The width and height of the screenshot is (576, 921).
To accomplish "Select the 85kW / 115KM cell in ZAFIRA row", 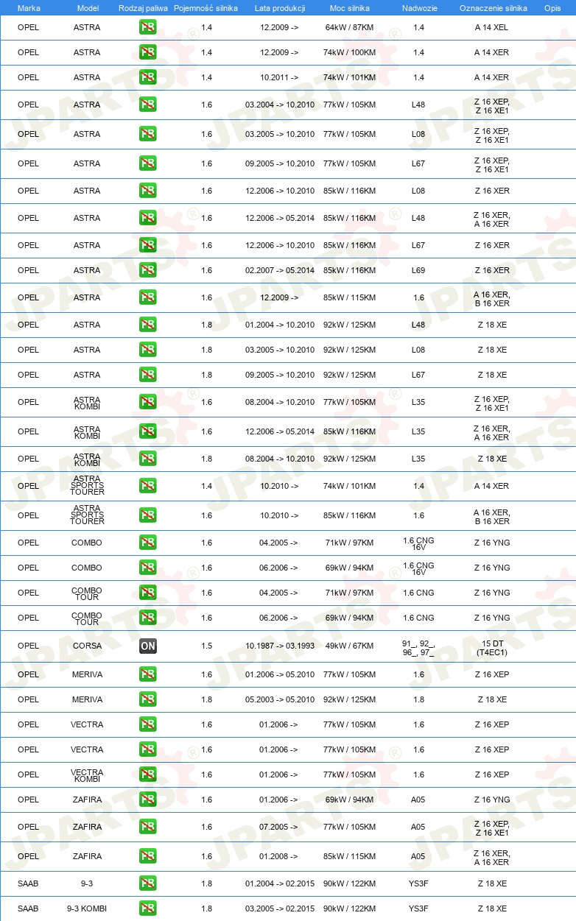I will (350, 856).
